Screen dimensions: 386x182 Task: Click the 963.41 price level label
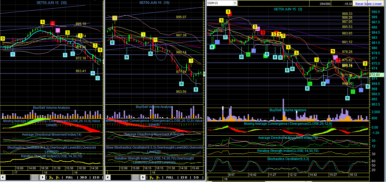click(x=81, y=71)
